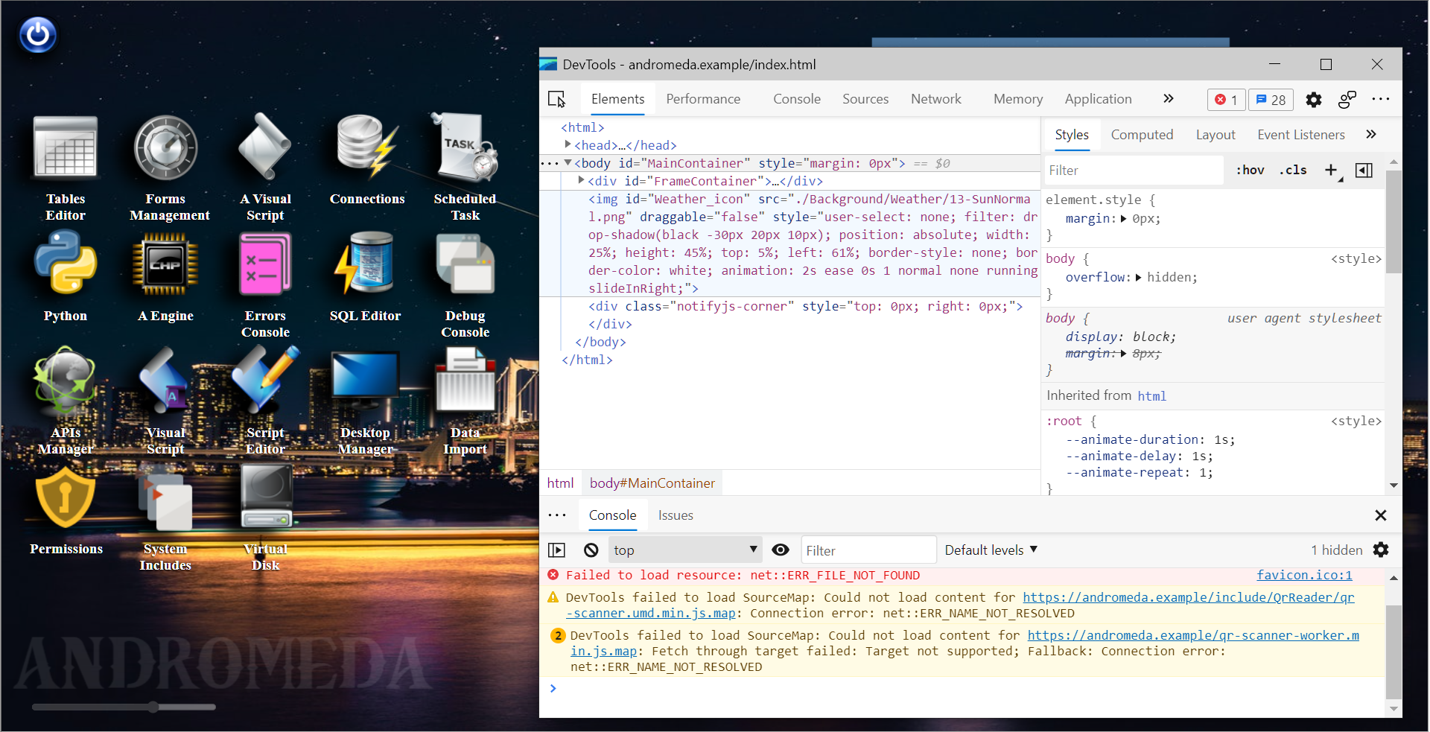The height and width of the screenshot is (732, 1430).
Task: Toggle element state with :hov
Action: click(x=1250, y=170)
